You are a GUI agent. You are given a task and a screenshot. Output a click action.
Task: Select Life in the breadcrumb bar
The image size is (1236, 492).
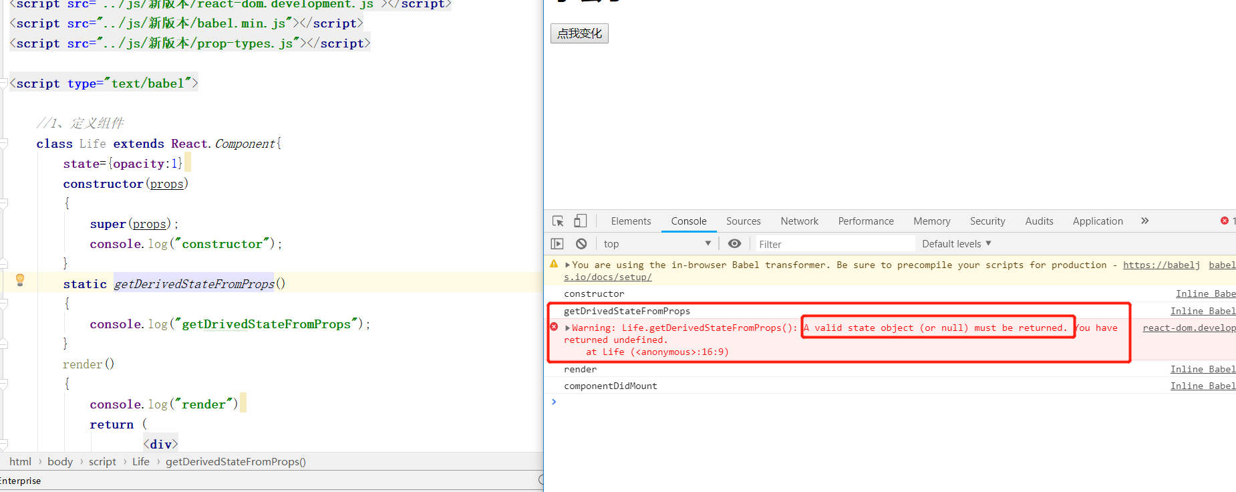point(141,462)
